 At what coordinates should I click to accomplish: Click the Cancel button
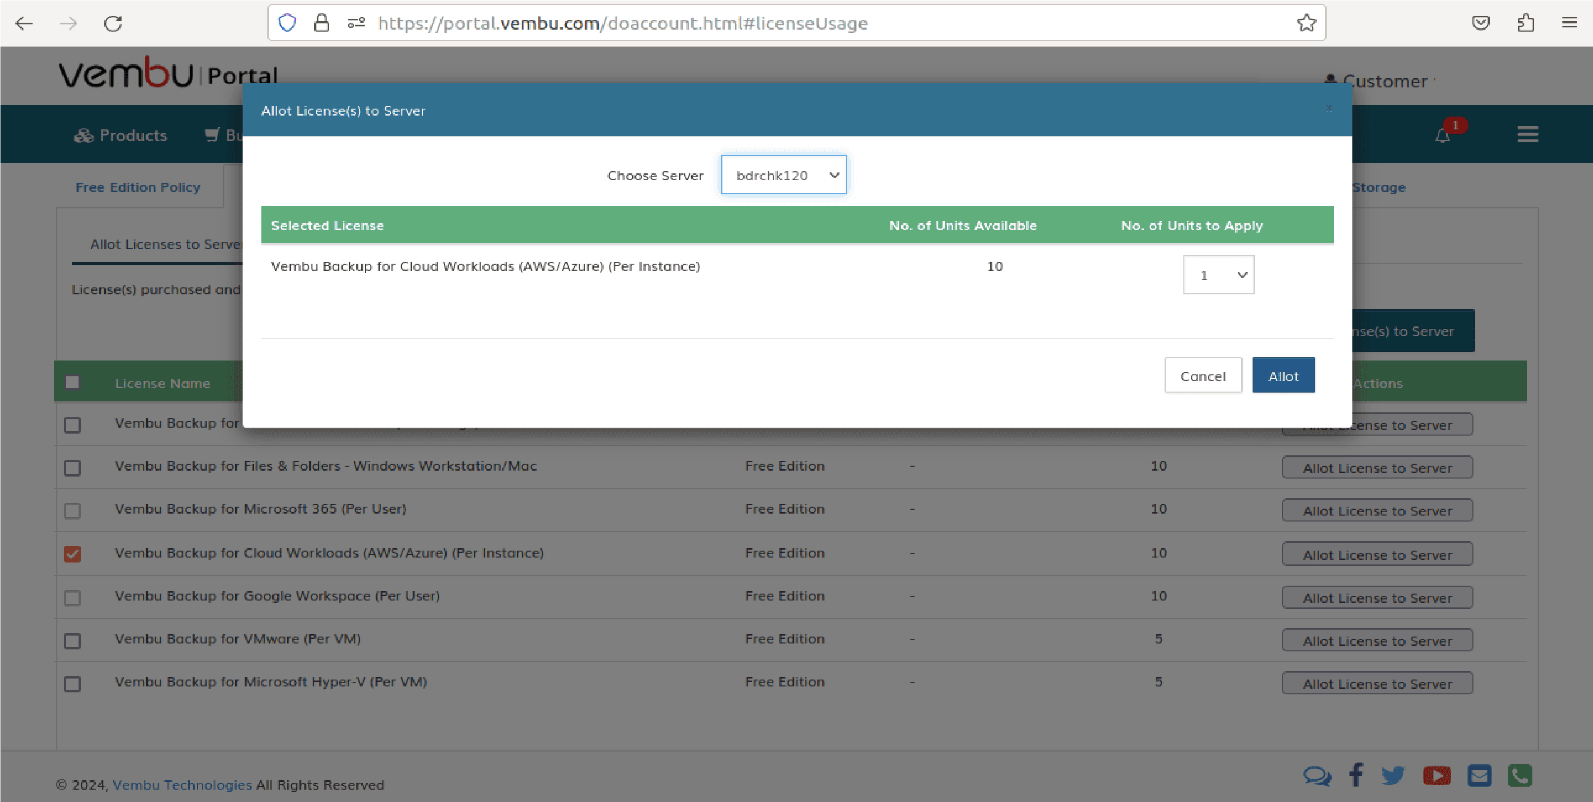[1203, 376]
